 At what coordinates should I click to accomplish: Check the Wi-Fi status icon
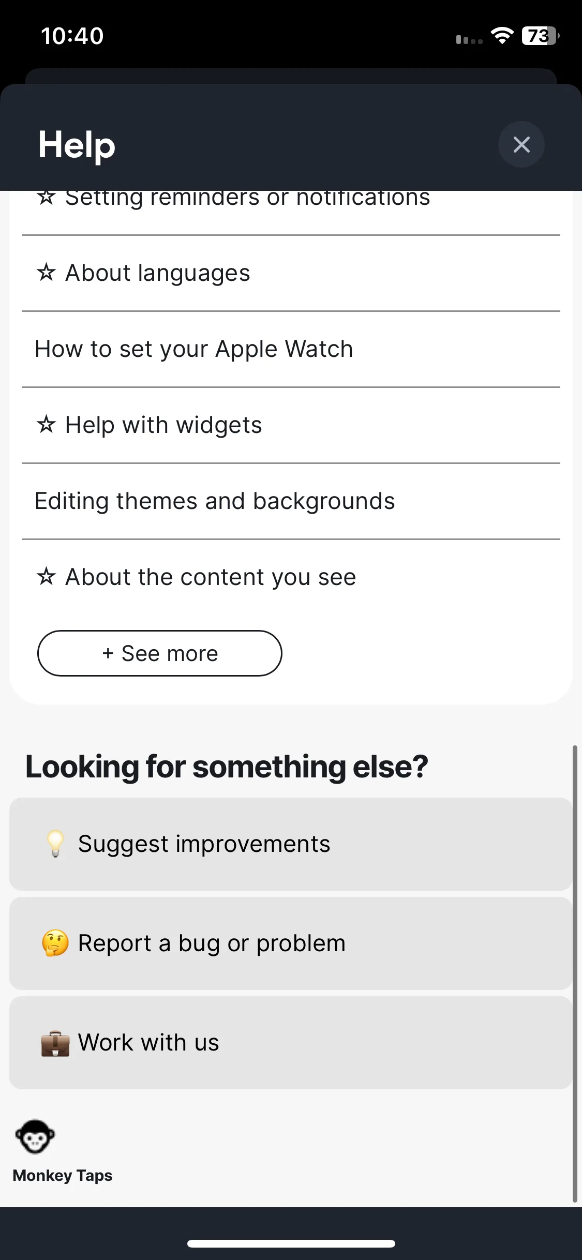point(502,36)
